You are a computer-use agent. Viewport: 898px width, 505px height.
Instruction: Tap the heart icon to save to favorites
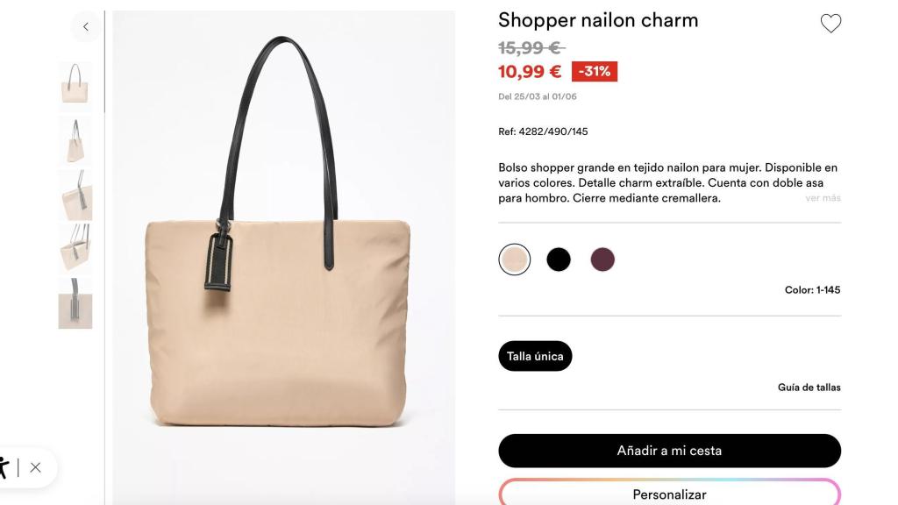830,21
